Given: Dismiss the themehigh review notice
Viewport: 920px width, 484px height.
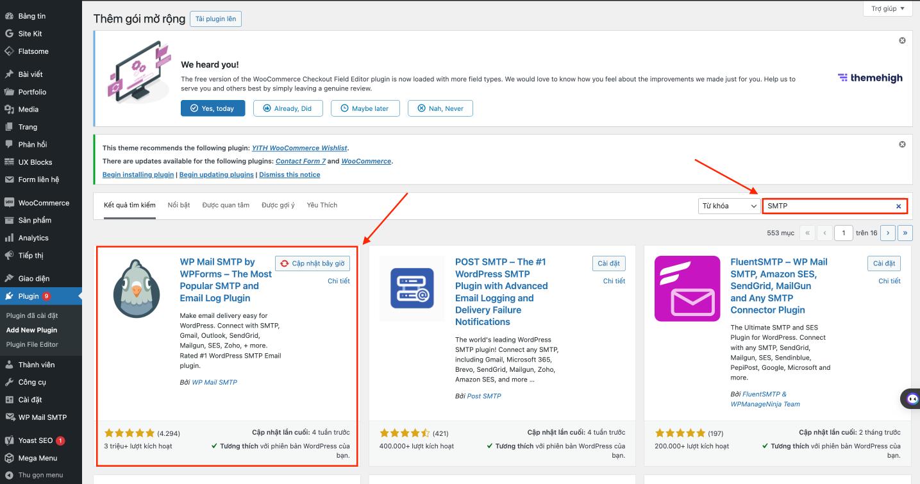Looking at the screenshot, I should pos(902,40).
